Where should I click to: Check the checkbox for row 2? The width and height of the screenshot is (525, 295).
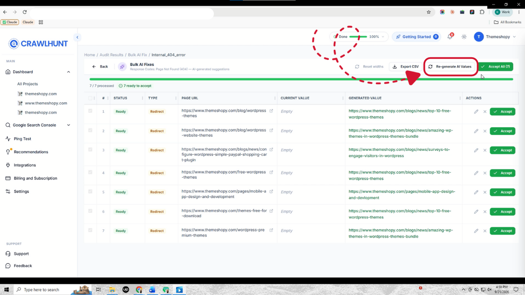90,130
